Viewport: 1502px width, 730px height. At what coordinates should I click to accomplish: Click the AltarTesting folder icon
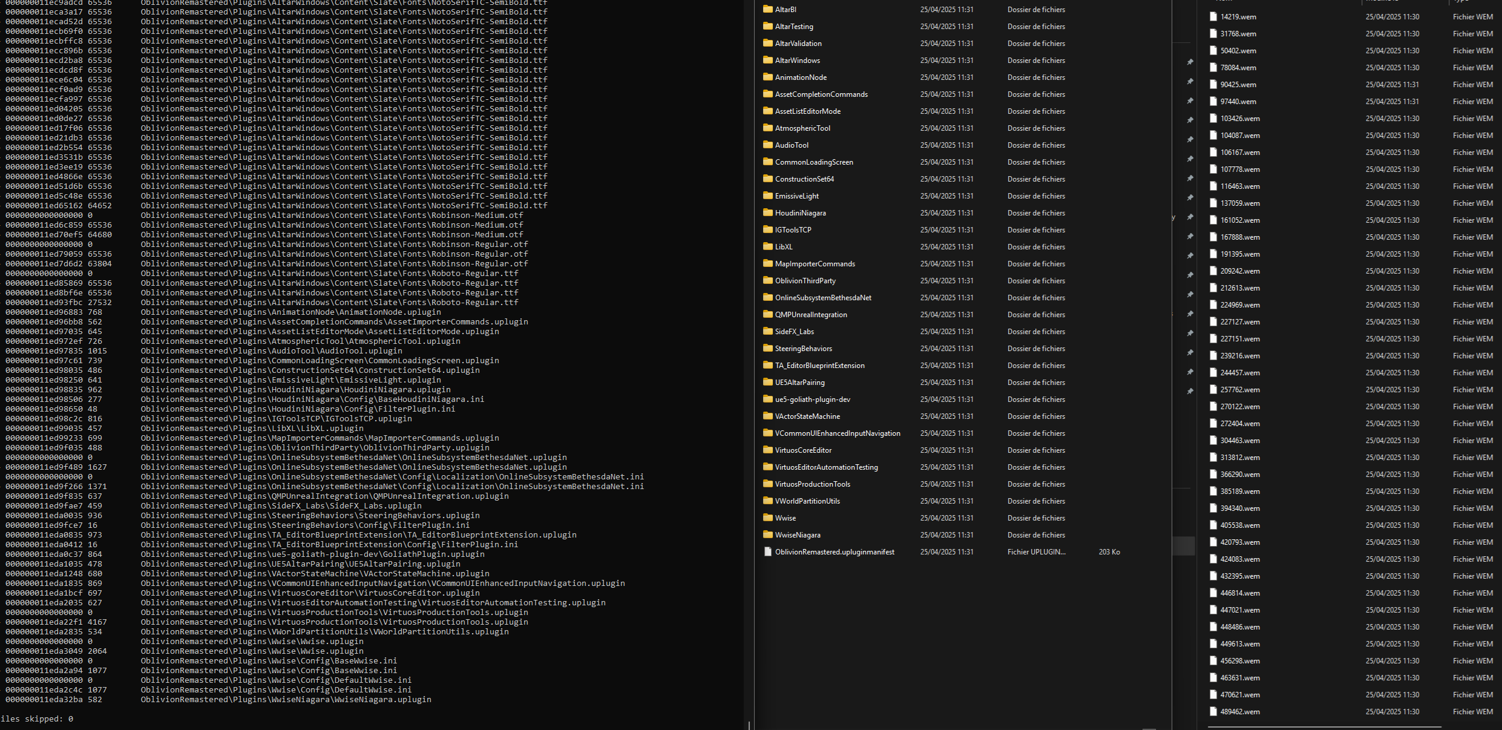coord(768,26)
